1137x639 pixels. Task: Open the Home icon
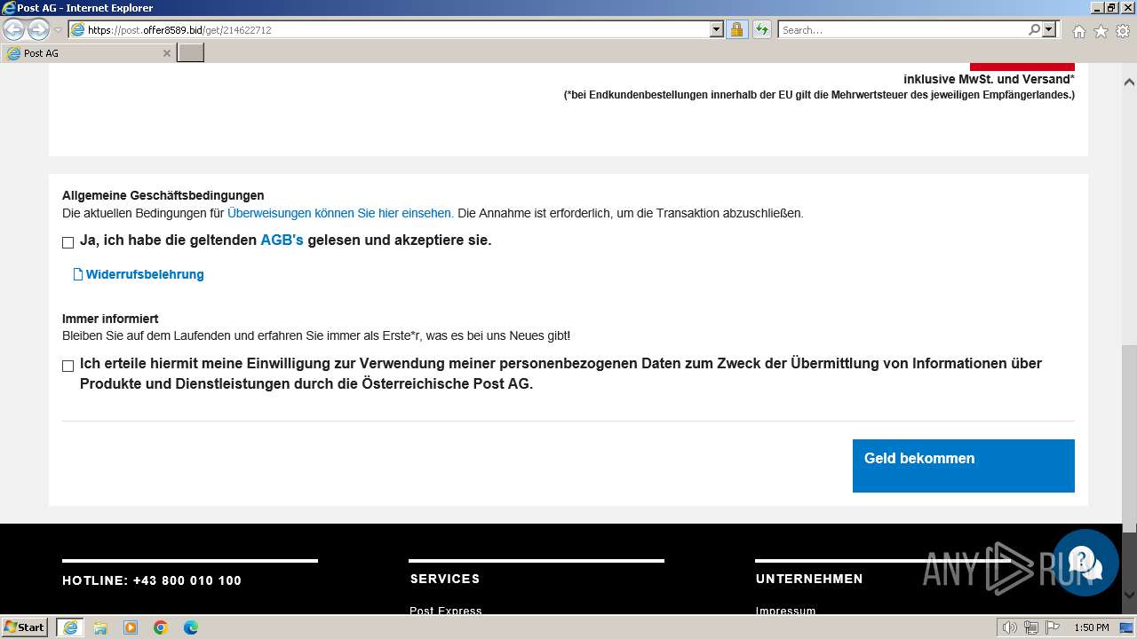point(1078,31)
